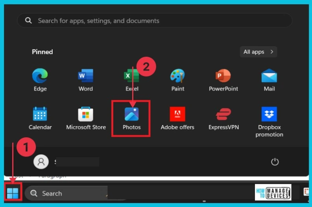Expand the All apps list
This screenshot has width=312, height=207.
[x=258, y=52]
